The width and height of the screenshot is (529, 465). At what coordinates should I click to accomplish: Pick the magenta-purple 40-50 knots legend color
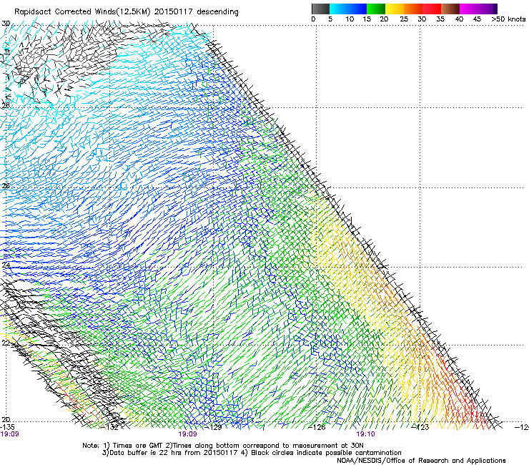478,9
